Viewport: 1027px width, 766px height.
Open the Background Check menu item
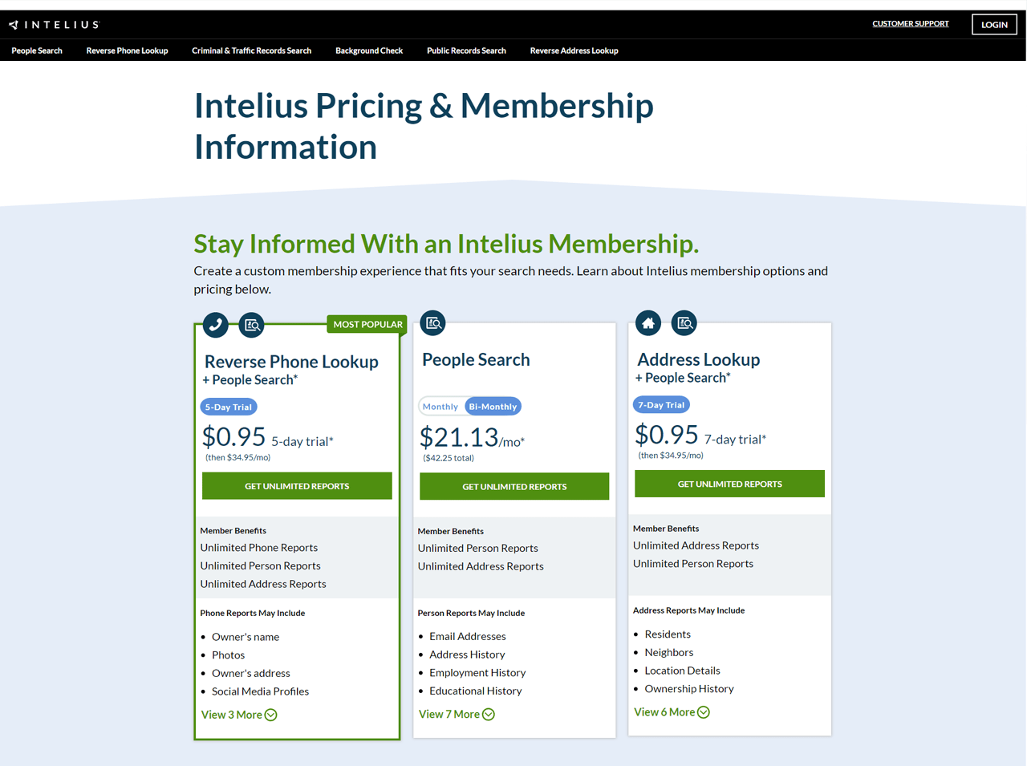369,51
